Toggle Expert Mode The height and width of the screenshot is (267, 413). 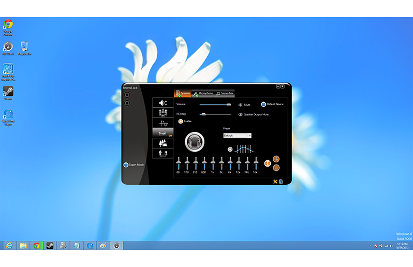[126, 165]
